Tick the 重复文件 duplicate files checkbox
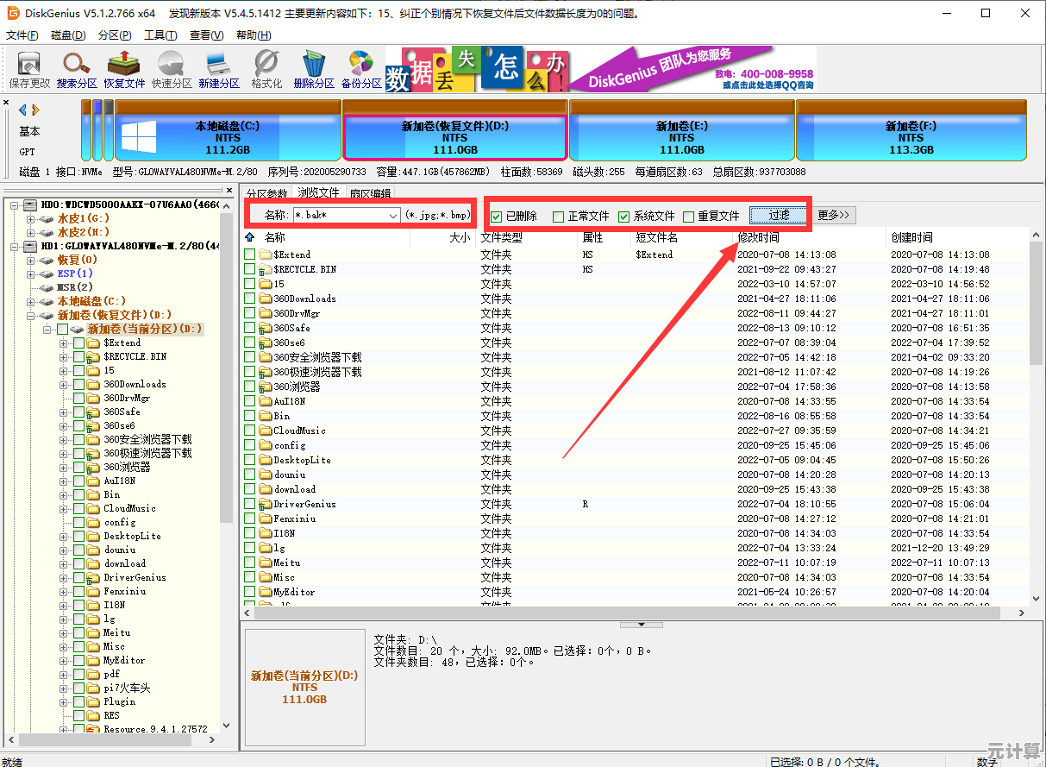 [x=689, y=217]
